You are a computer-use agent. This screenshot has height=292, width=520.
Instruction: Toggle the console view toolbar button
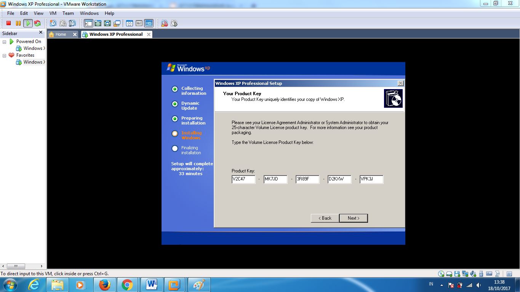click(x=149, y=24)
